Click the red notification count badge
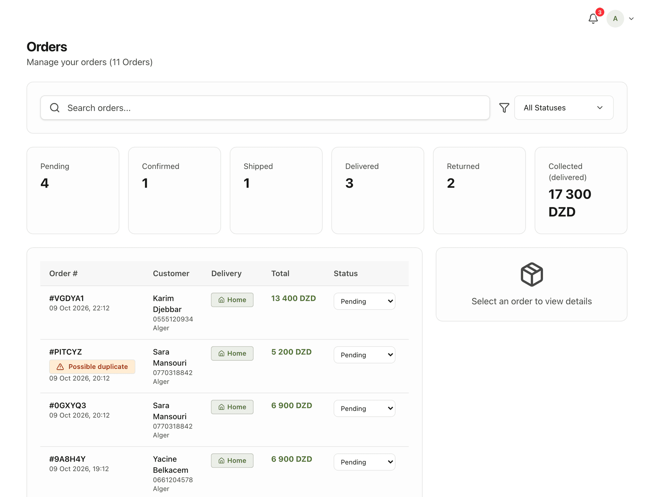The height and width of the screenshot is (497, 654). [x=600, y=12]
